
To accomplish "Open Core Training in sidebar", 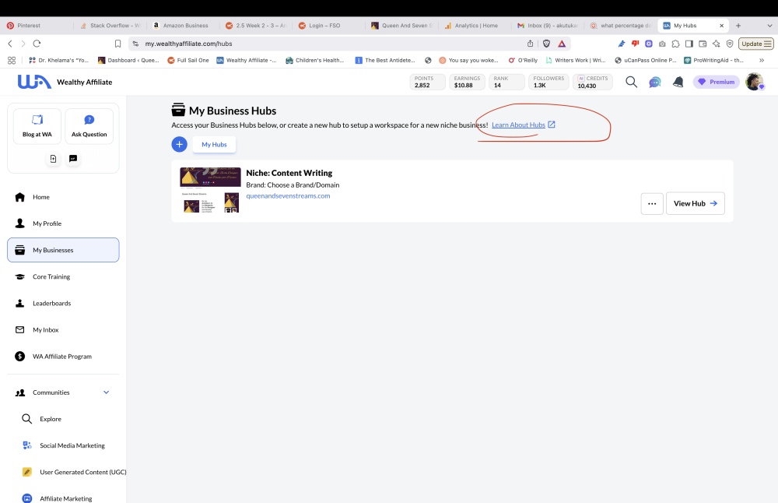I will point(63,276).
